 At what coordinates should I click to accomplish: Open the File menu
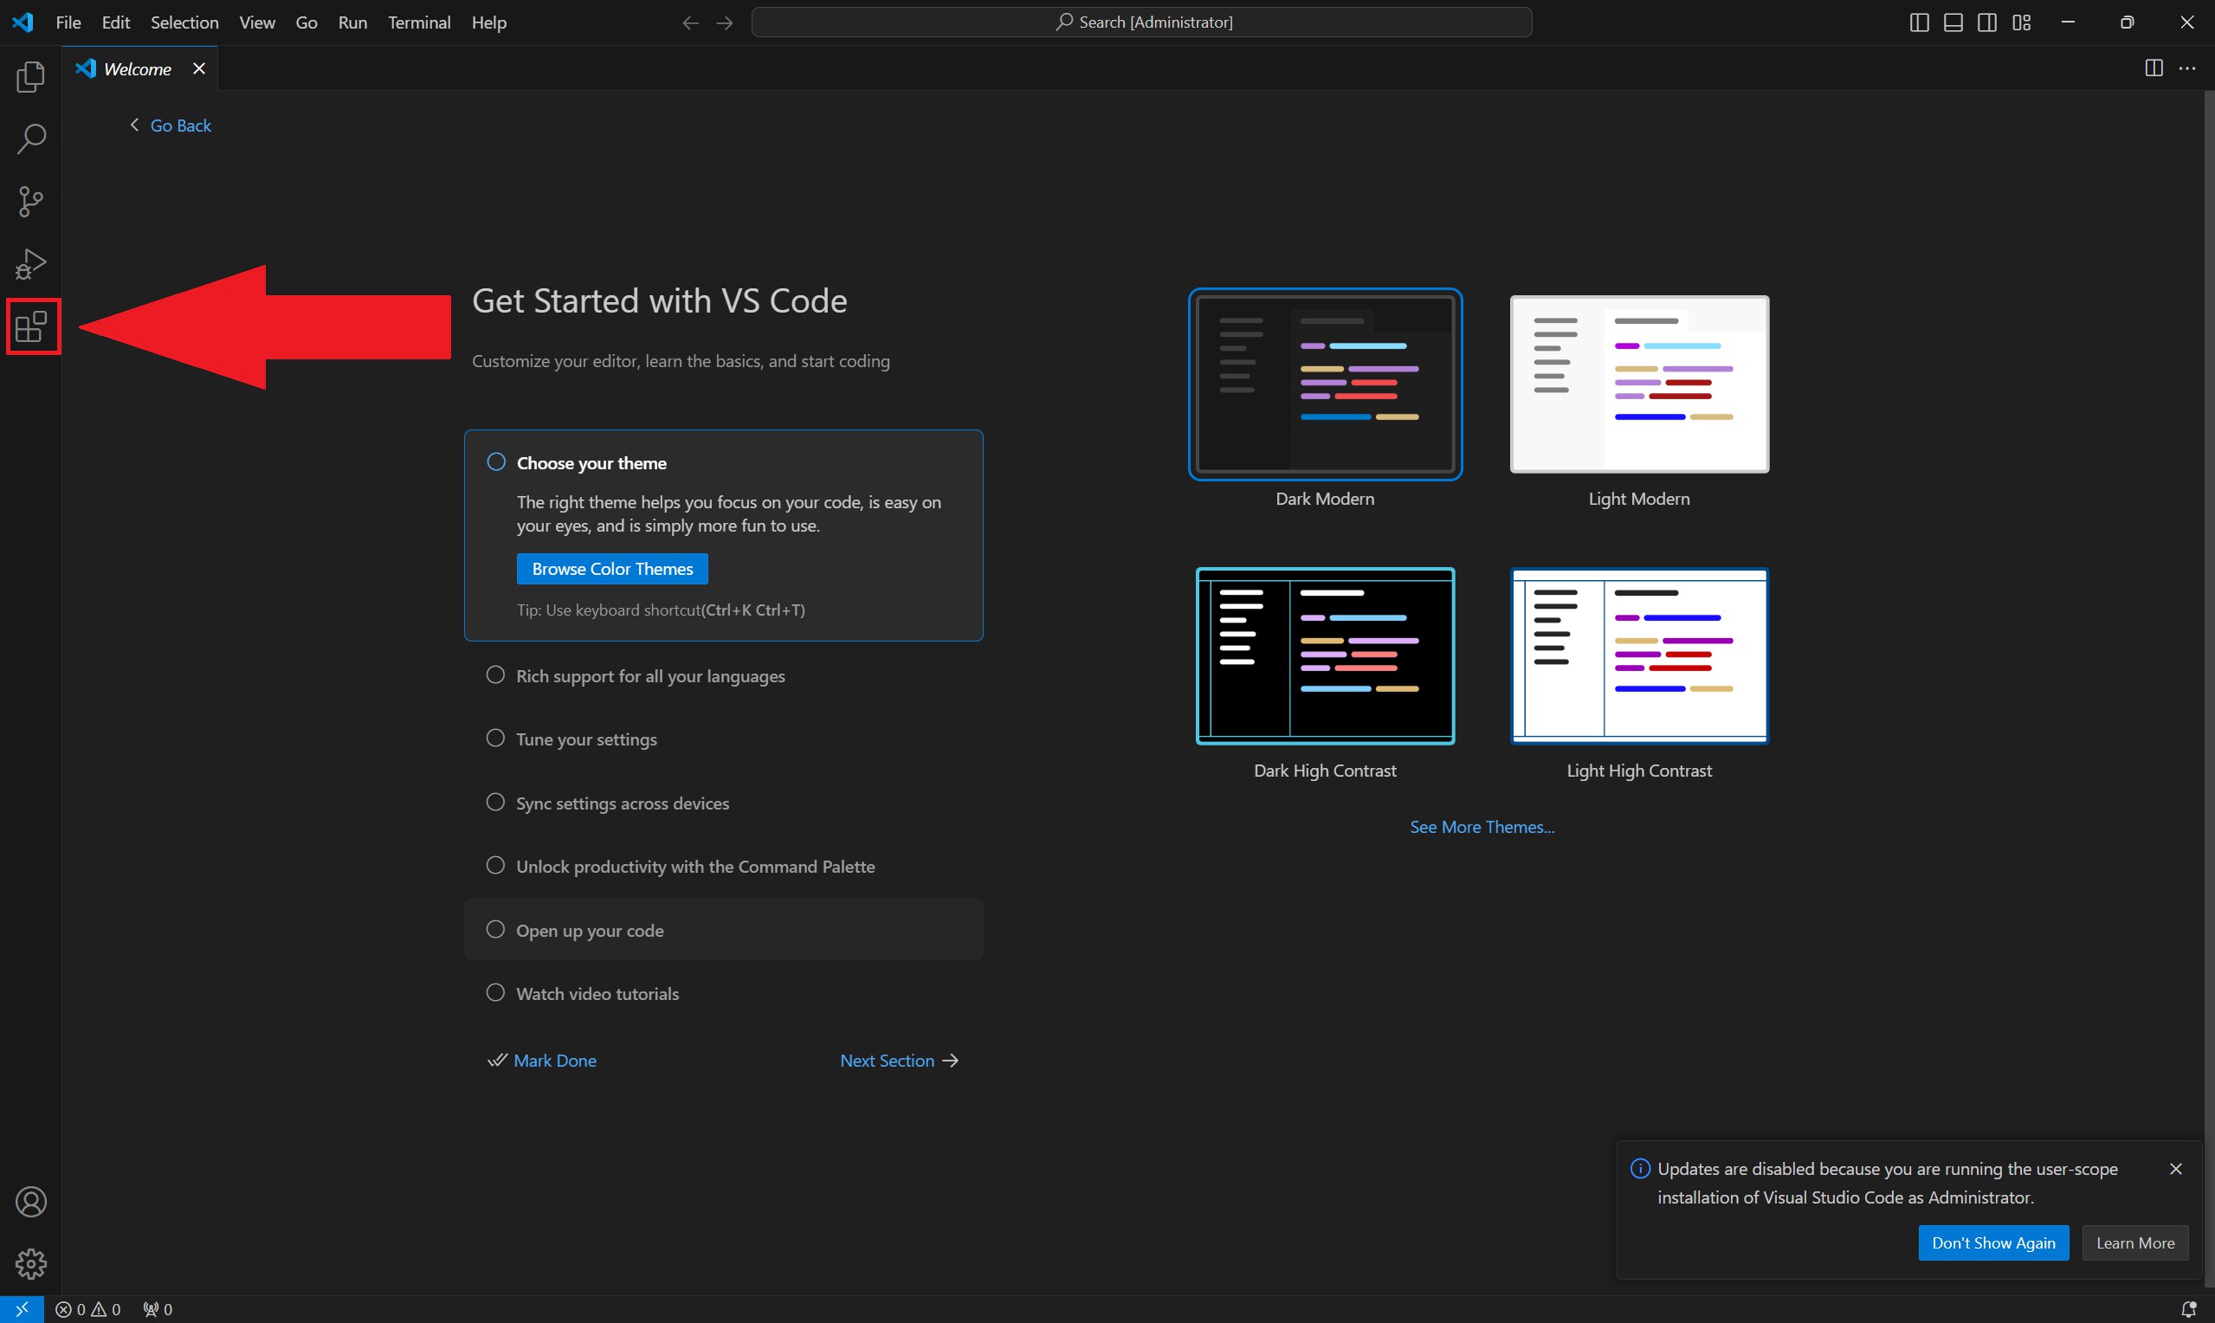point(68,23)
